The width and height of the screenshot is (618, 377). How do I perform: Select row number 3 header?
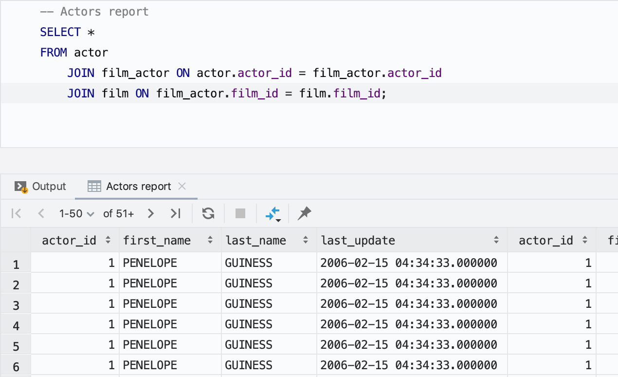[x=16, y=305]
